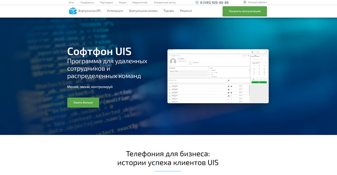The height and width of the screenshot is (175, 337).
Task: Visit the Маркетплейс page
Action: click(140, 2)
